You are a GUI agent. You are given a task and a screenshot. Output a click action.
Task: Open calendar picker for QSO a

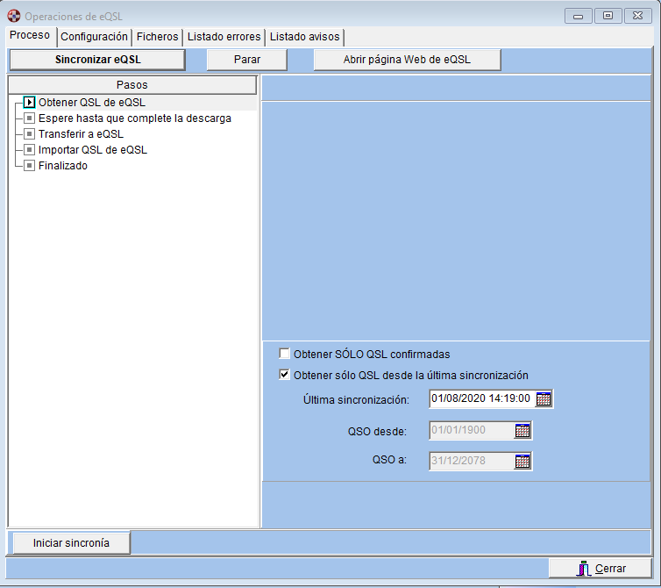[x=522, y=462]
